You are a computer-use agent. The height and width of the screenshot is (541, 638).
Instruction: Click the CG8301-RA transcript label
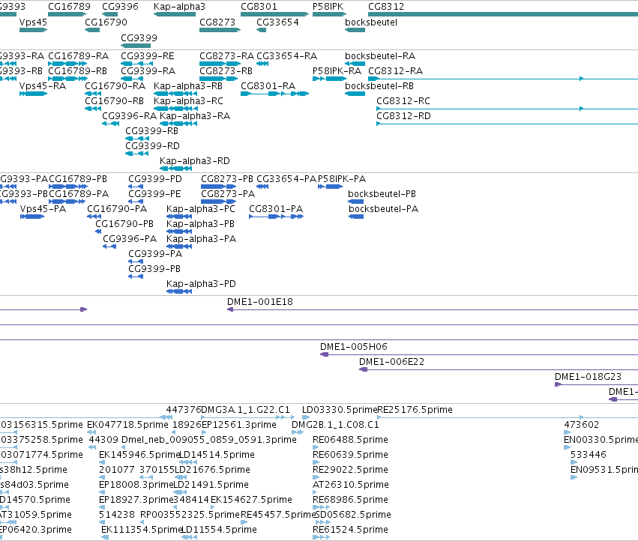[x=268, y=86]
